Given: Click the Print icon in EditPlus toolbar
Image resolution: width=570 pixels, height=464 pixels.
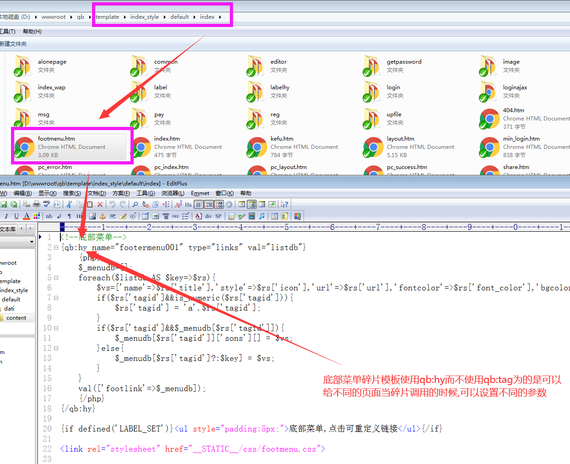Looking at the screenshot, I should pyautogui.click(x=36, y=204).
